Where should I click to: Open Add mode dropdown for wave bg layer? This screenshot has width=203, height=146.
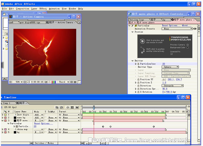pyautogui.click(x=38, y=118)
